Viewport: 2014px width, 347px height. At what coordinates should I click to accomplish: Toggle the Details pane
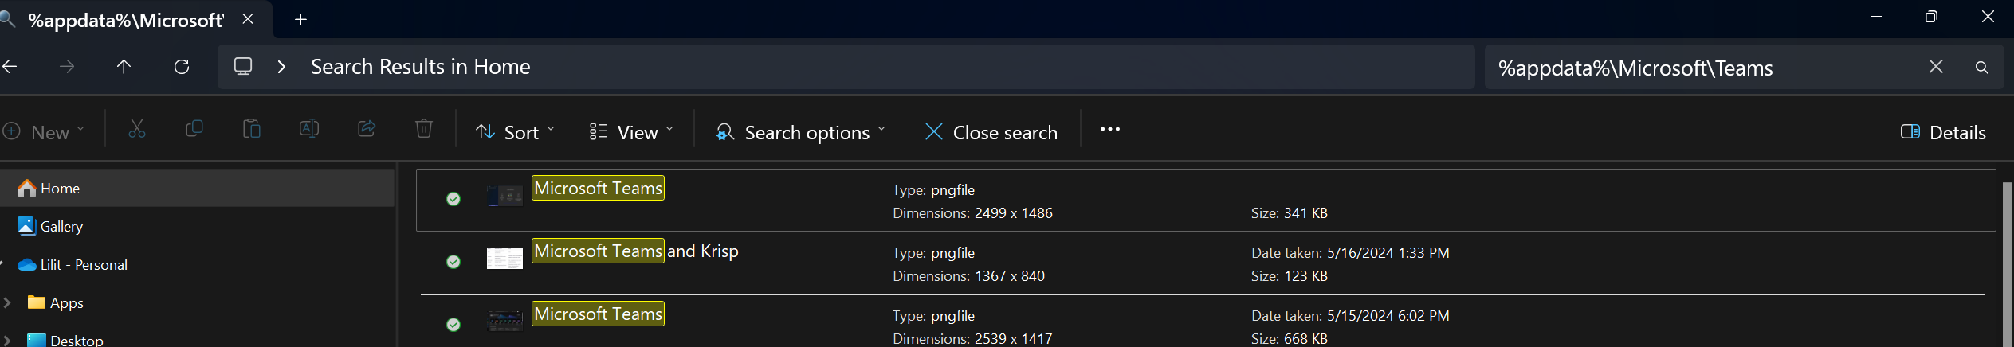[1943, 132]
